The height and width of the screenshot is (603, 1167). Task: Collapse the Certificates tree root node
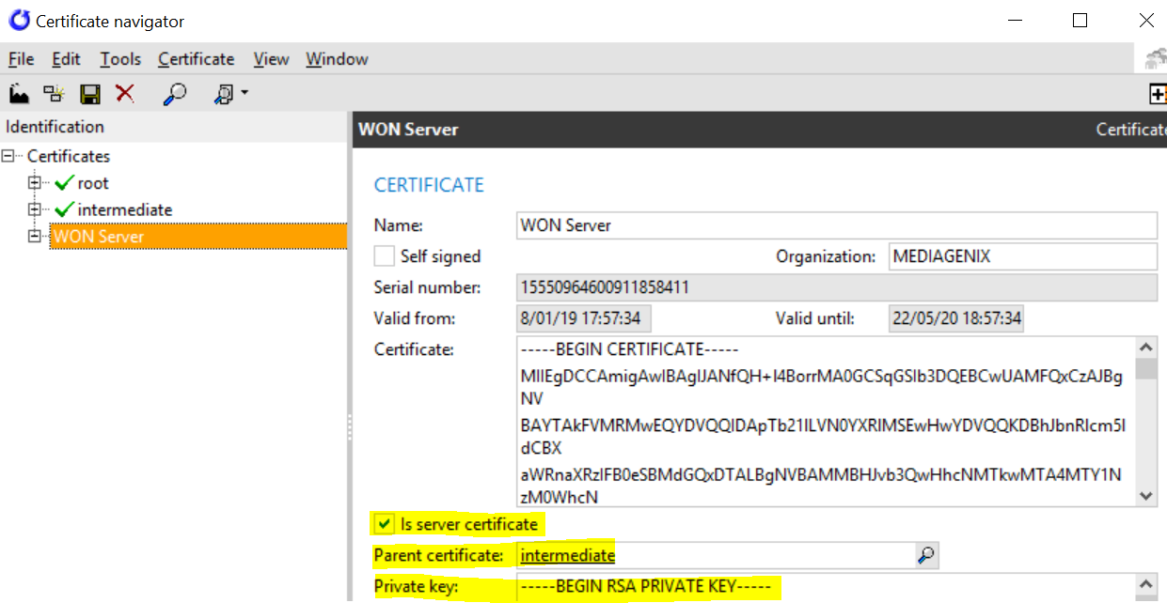click(10, 157)
